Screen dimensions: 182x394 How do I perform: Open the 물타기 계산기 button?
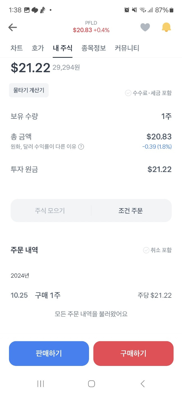29,90
